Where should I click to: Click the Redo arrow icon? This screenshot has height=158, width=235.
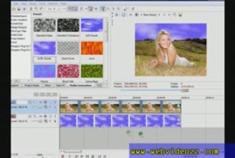click(60, 9)
